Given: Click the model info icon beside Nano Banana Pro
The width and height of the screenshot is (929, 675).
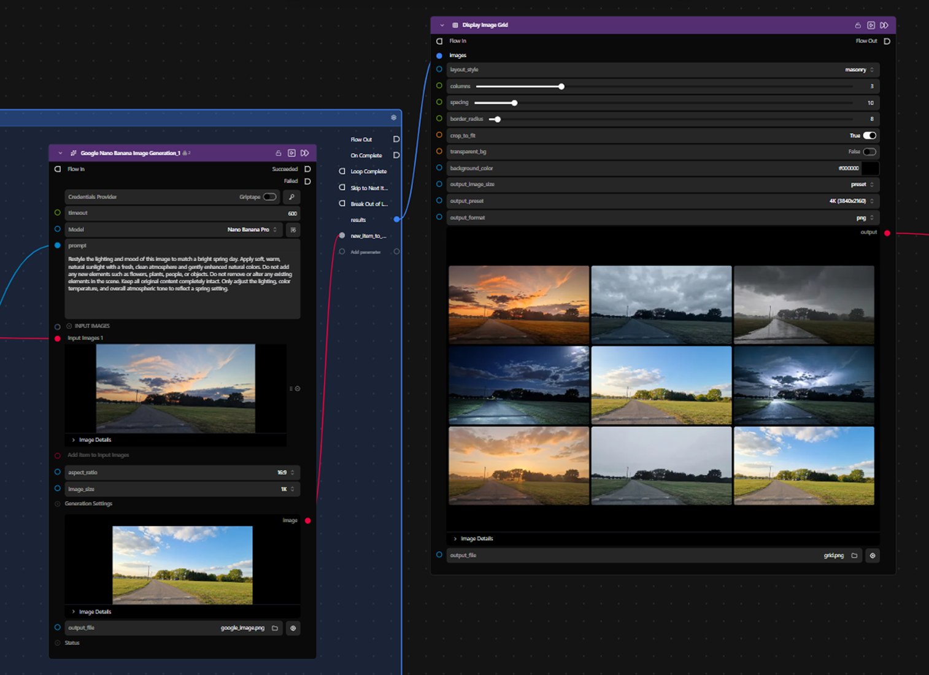Looking at the screenshot, I should pyautogui.click(x=293, y=229).
